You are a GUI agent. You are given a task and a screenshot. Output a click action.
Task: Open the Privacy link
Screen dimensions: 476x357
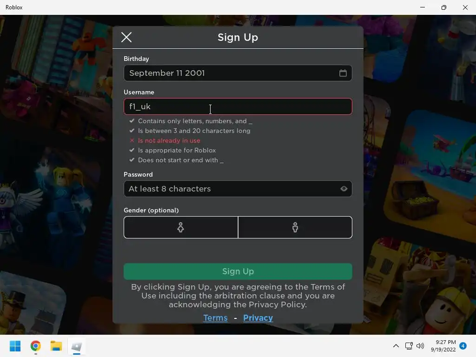(258, 318)
